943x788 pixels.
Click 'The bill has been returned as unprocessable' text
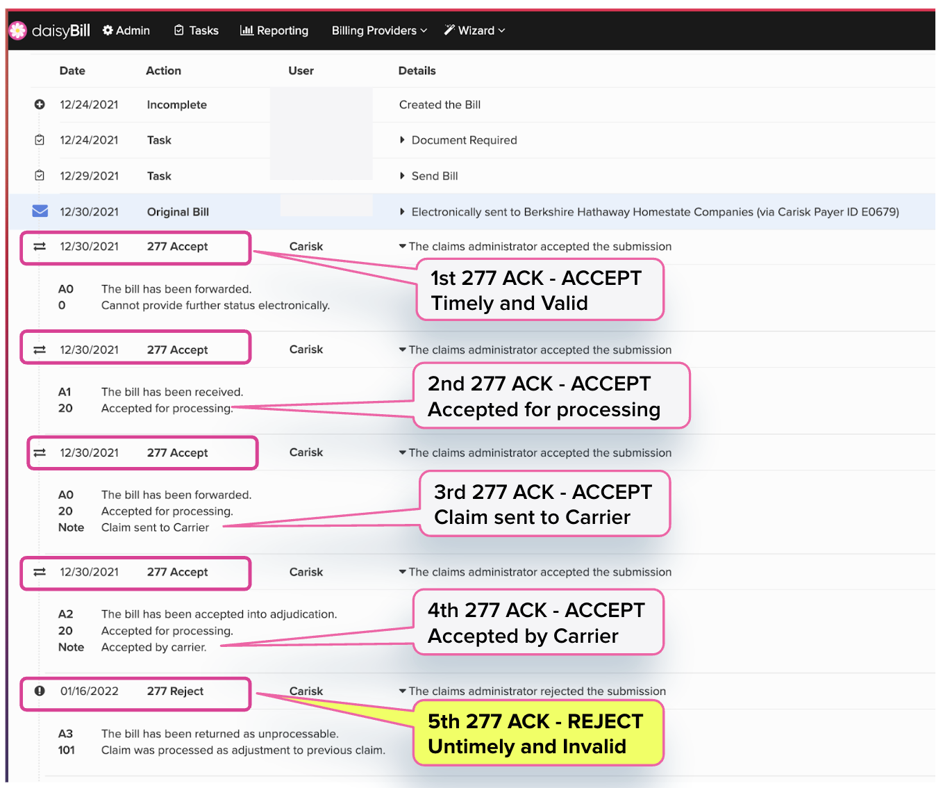click(x=219, y=734)
